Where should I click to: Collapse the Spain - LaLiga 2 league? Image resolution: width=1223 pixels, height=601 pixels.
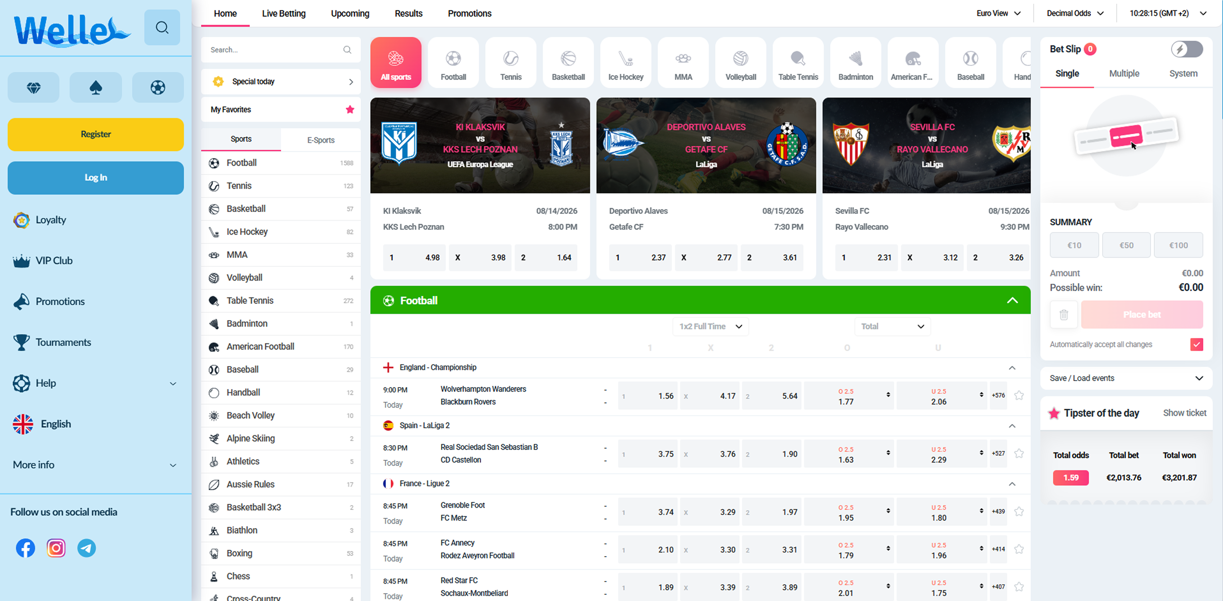coord(1012,426)
